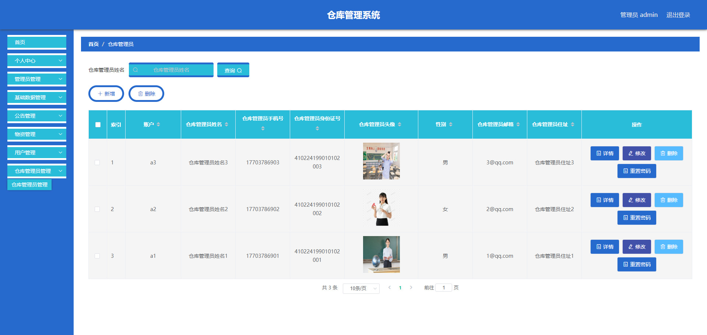Open avatar thumbnail for account a3
Image resolution: width=707 pixels, height=335 pixels.
(x=381, y=161)
